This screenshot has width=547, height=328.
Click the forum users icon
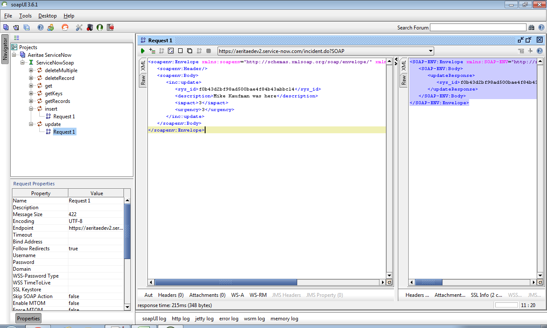click(x=51, y=27)
